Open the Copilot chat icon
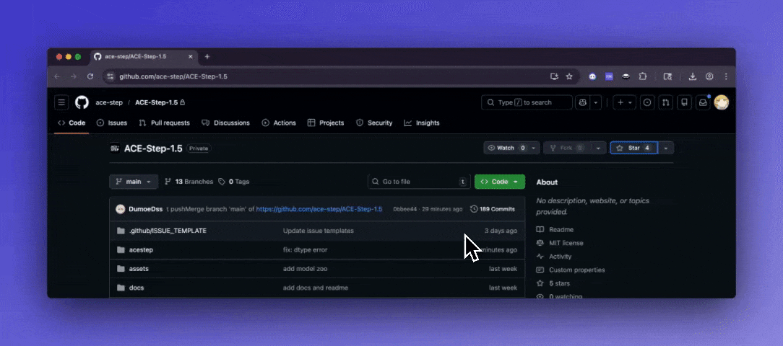This screenshot has width=783, height=346. [582, 102]
